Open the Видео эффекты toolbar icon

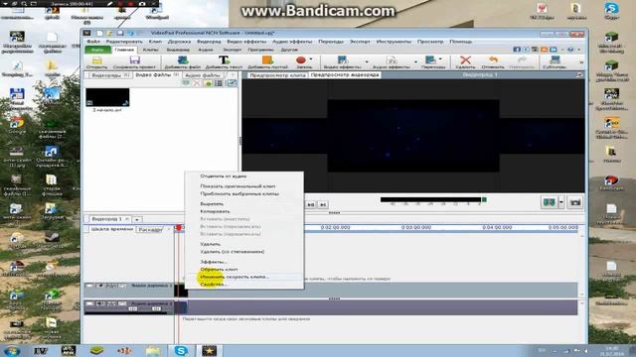[x=342, y=60]
